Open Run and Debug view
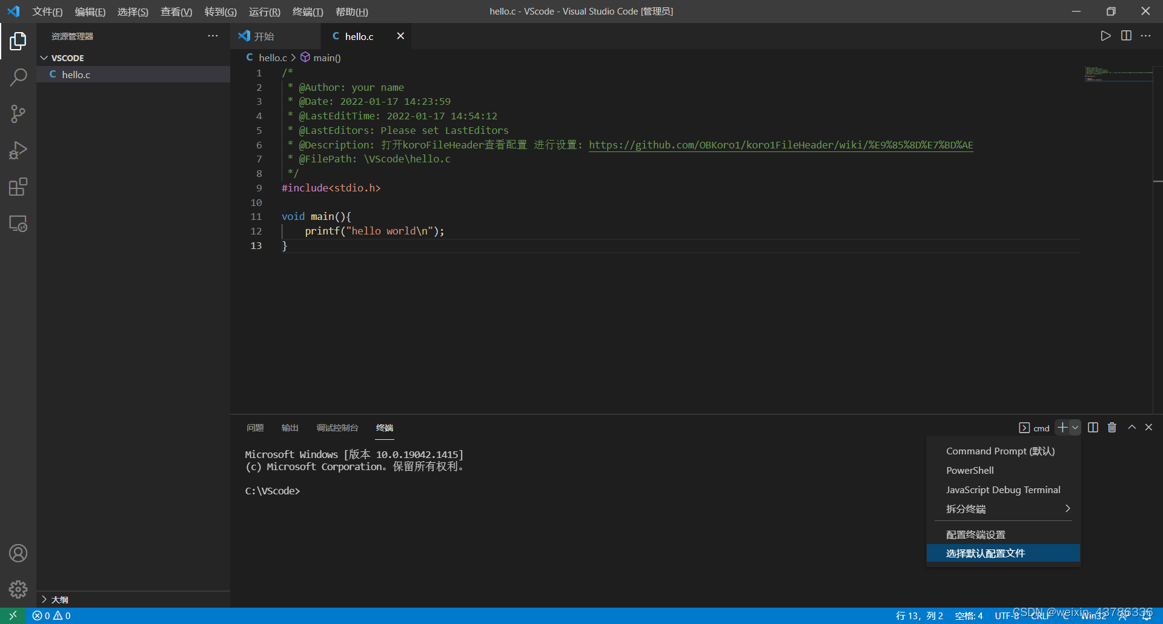Screen dimensions: 1163x624 [18, 150]
